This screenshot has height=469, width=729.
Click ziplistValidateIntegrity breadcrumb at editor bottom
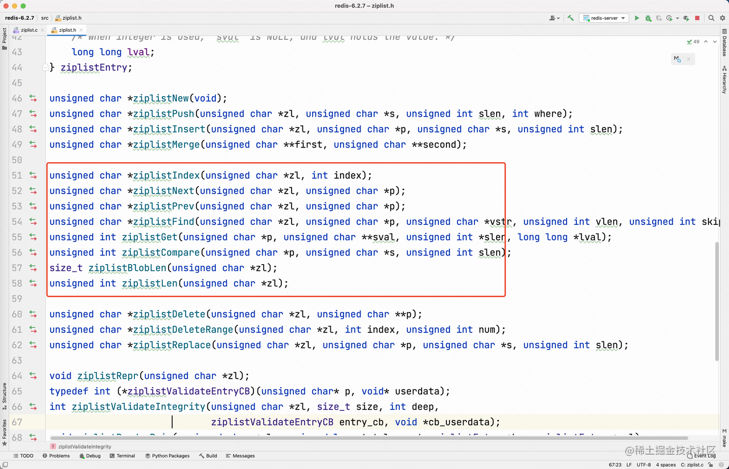pos(81,447)
